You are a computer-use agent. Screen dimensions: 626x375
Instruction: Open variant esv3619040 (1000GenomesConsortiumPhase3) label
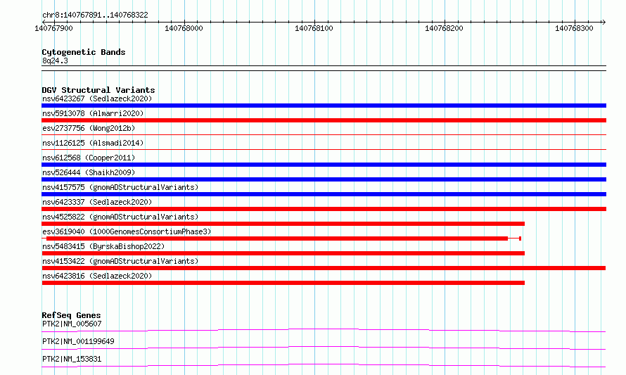point(127,231)
